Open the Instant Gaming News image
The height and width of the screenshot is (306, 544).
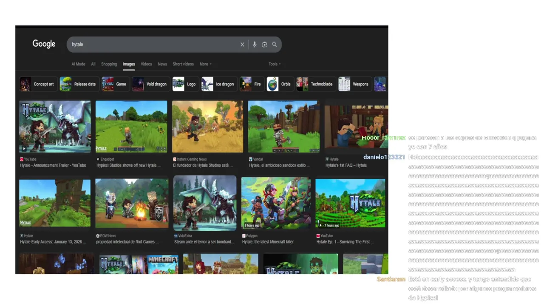[207, 126]
